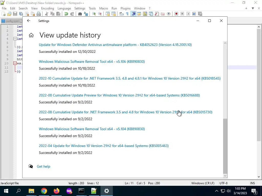The image size is (262, 196).
Task: Click the Open file toolbar icon
Action: 9,14
